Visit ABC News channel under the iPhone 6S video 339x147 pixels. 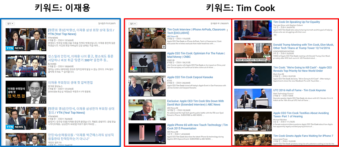coord(171,132)
